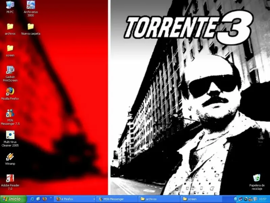Click the Gadwin PrintScreen tray icon
This screenshot has width=270, height=203.
point(255,199)
